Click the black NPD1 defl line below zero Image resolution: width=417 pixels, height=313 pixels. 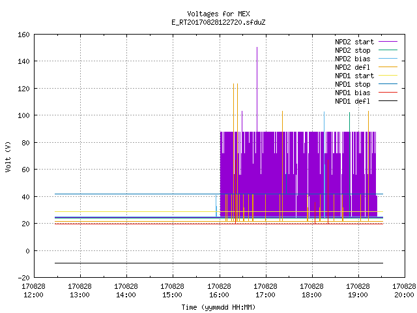(x=219, y=263)
